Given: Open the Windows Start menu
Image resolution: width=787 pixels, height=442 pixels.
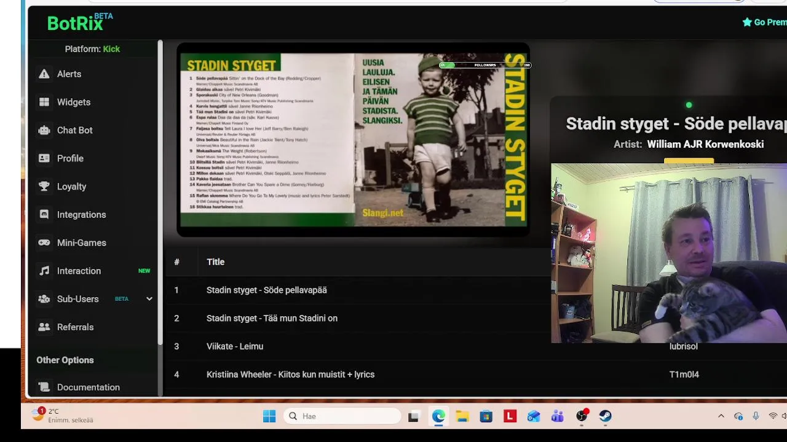Looking at the screenshot, I should click(x=269, y=416).
